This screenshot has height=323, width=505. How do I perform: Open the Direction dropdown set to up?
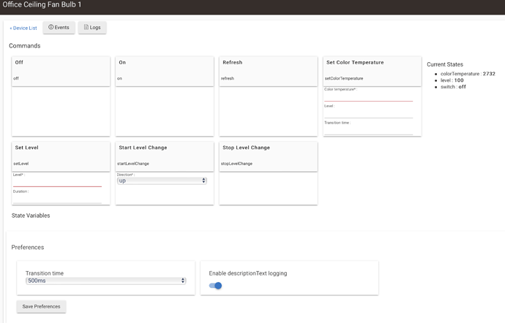tap(162, 180)
